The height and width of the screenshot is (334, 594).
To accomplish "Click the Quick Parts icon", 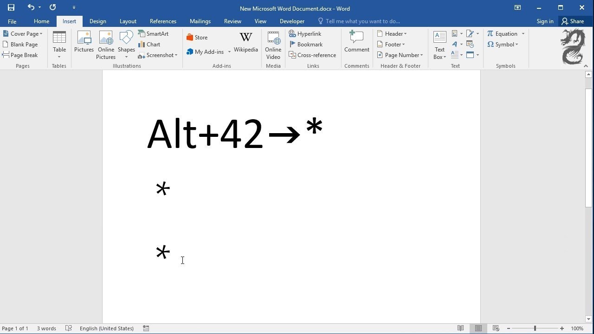I will click(457, 34).
